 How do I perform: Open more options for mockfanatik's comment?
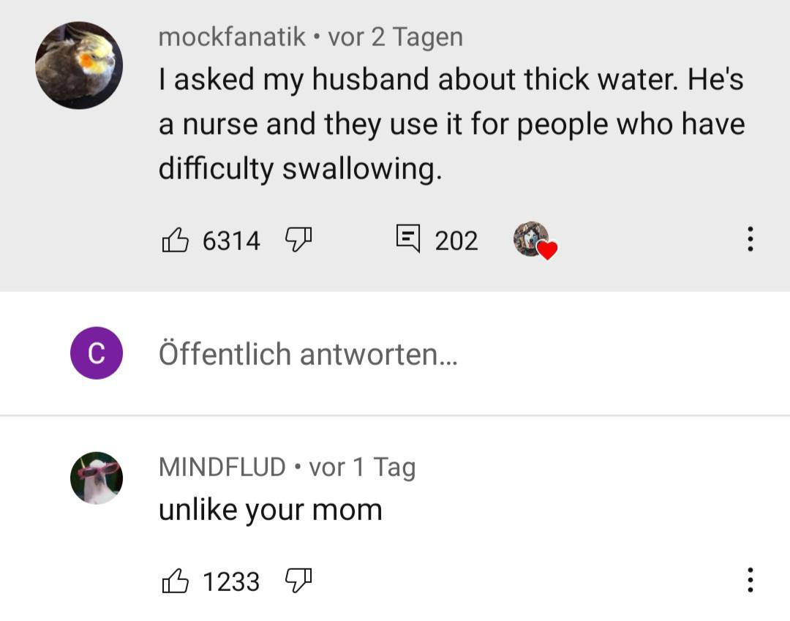coord(750,239)
